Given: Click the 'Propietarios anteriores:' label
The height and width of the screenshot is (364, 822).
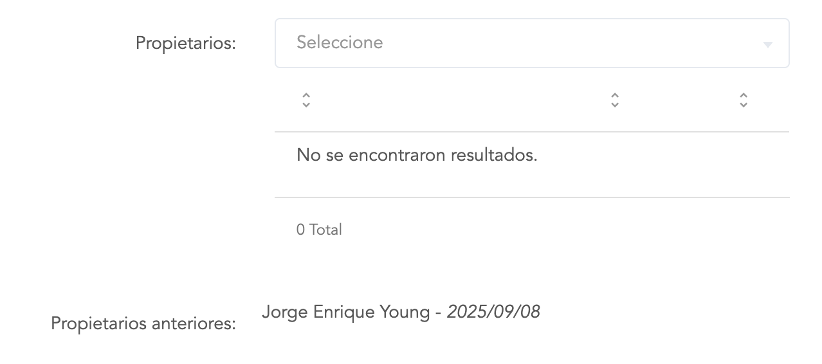Looking at the screenshot, I should [x=143, y=323].
